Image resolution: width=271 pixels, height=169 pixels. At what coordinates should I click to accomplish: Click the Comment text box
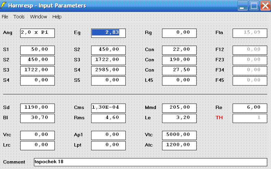coord(150,162)
